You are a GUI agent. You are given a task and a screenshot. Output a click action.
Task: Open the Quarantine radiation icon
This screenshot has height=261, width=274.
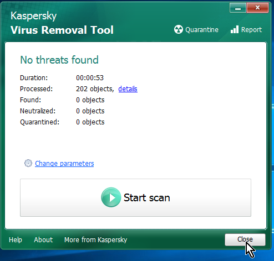179,29
